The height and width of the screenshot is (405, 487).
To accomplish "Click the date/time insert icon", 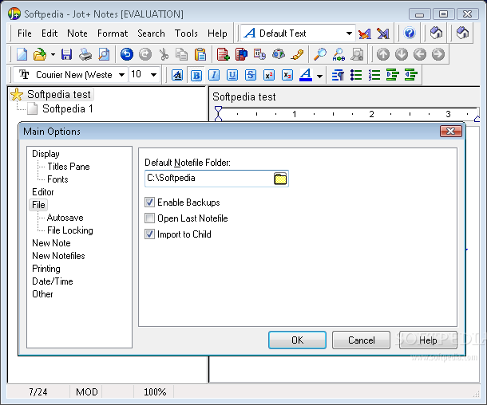I will point(259,54).
